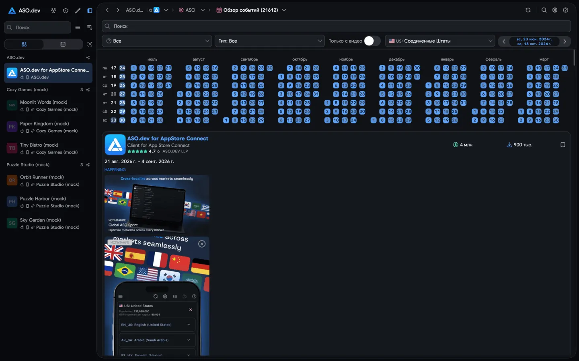Open the 'ASO.dev for AppStore Connect' event title link
Viewport: 579px width, 361px height.
(x=168, y=138)
